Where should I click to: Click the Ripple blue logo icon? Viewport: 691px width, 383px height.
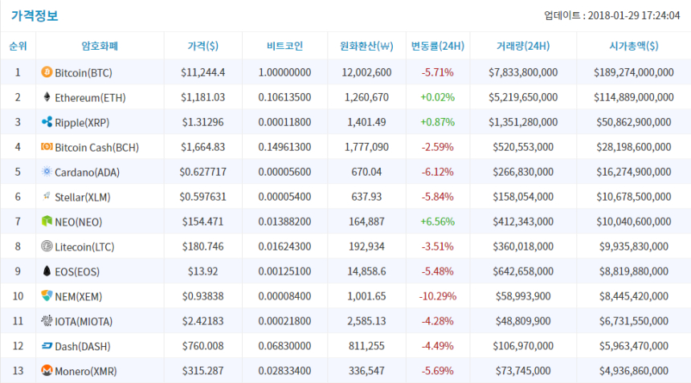[47, 122]
